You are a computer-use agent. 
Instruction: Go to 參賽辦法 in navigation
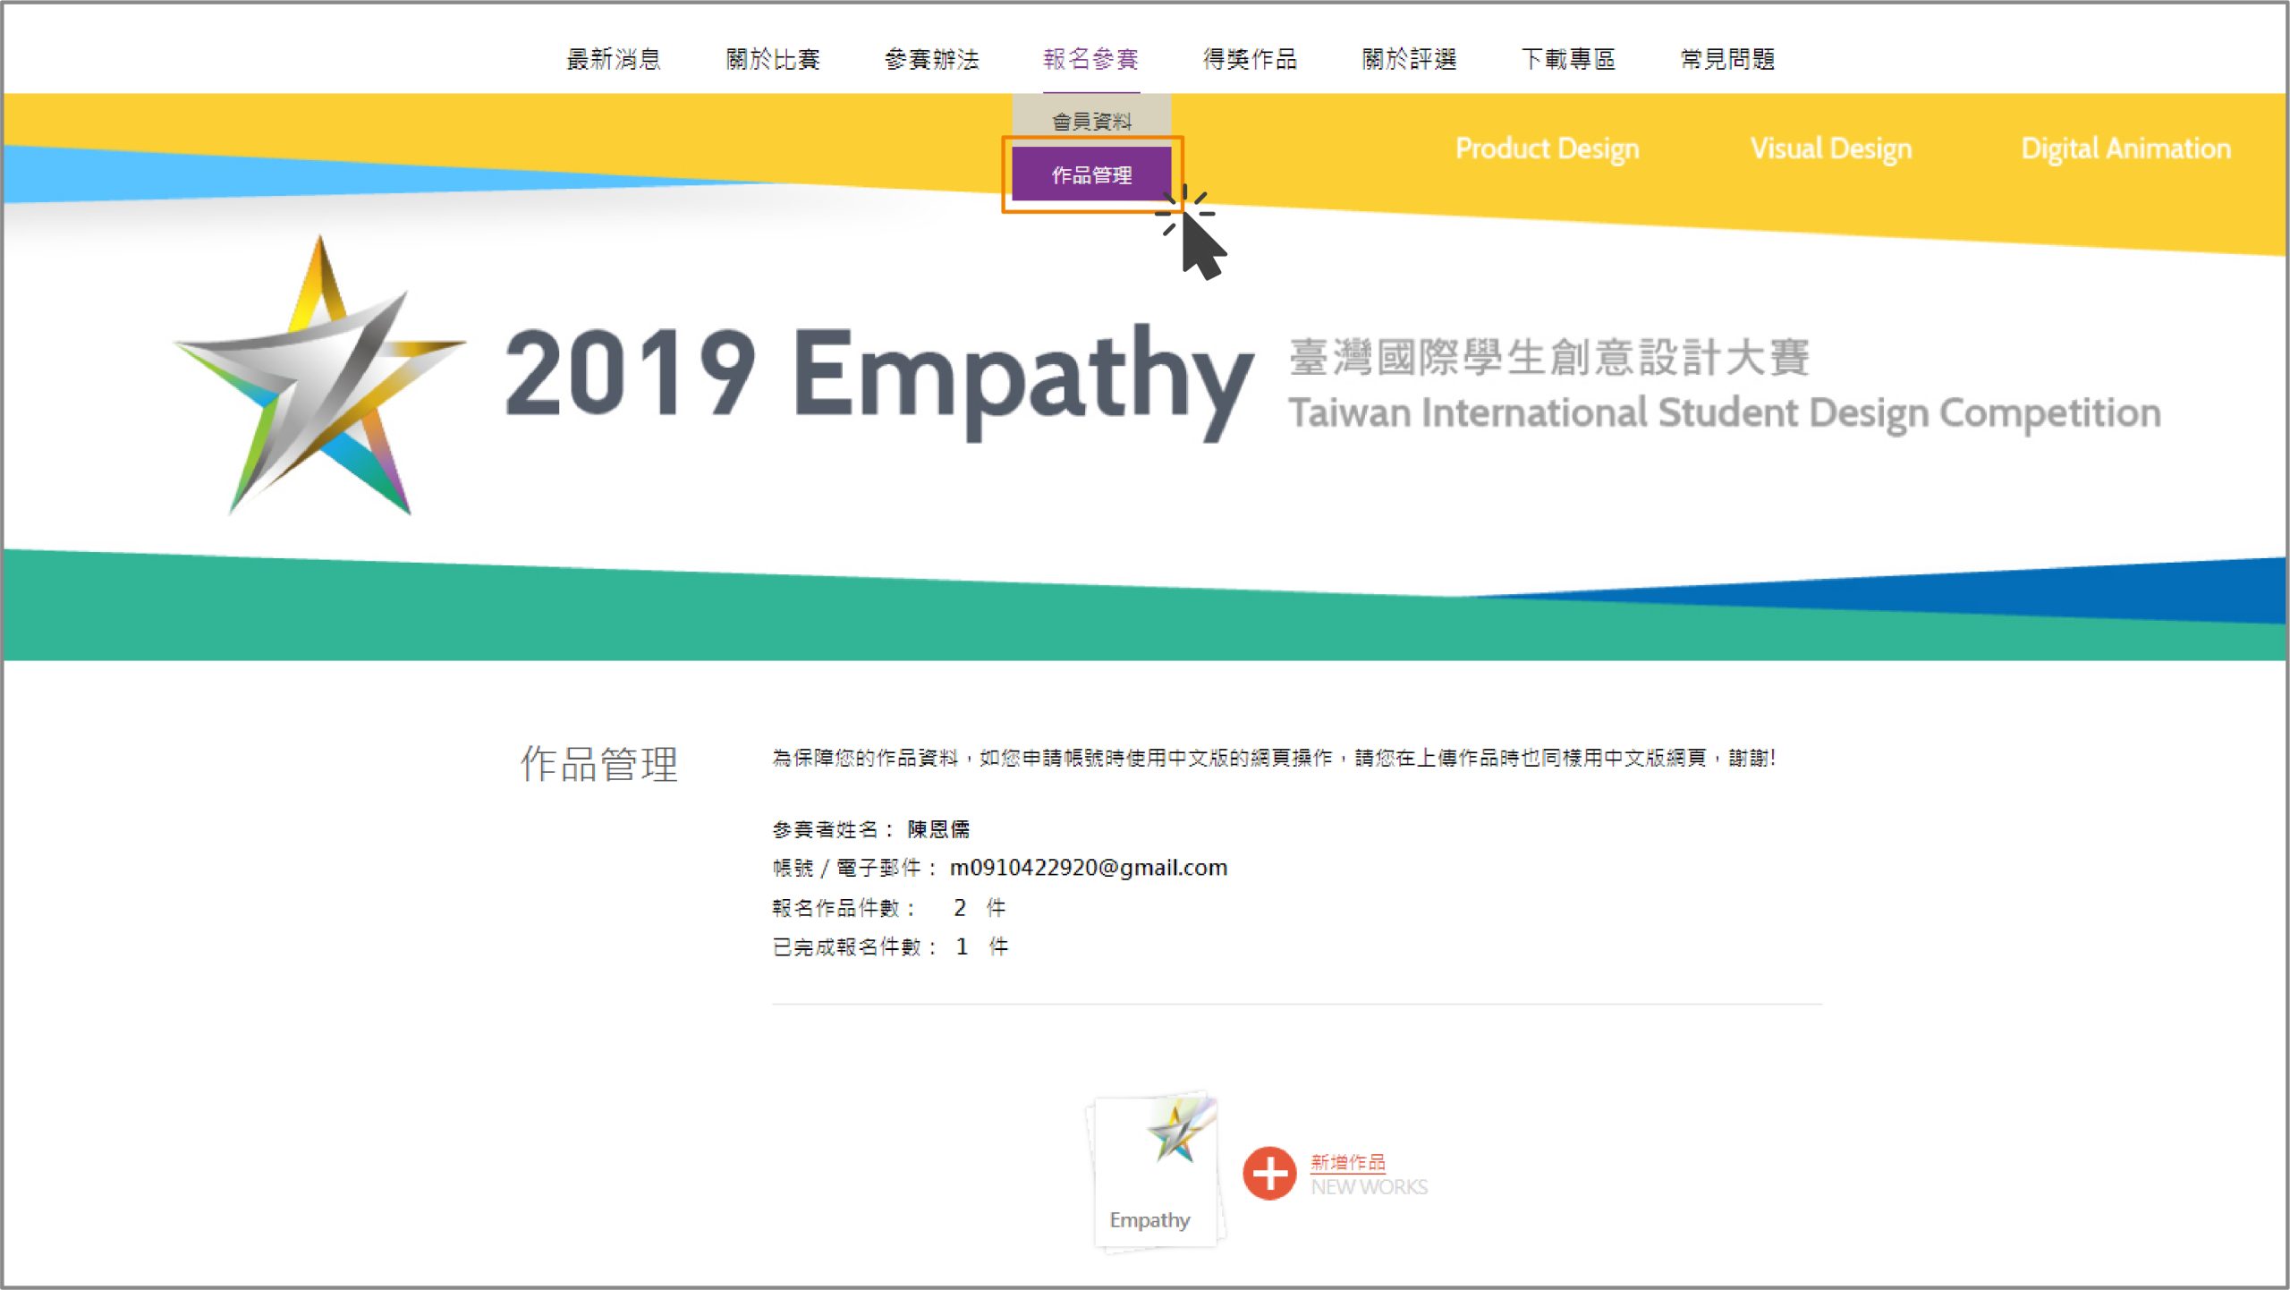coord(932,60)
